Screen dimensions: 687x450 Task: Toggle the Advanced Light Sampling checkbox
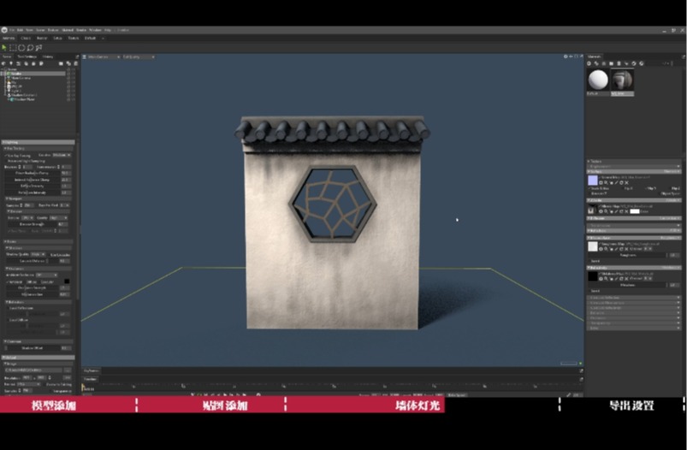tap(6, 161)
